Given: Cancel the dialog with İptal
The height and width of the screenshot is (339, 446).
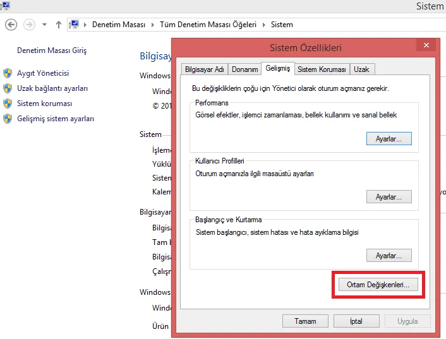Looking at the screenshot, I should [x=356, y=321].
